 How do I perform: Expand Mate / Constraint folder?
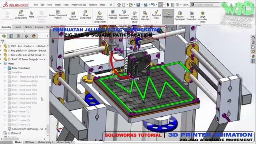pyautogui.click(x=5, y=68)
